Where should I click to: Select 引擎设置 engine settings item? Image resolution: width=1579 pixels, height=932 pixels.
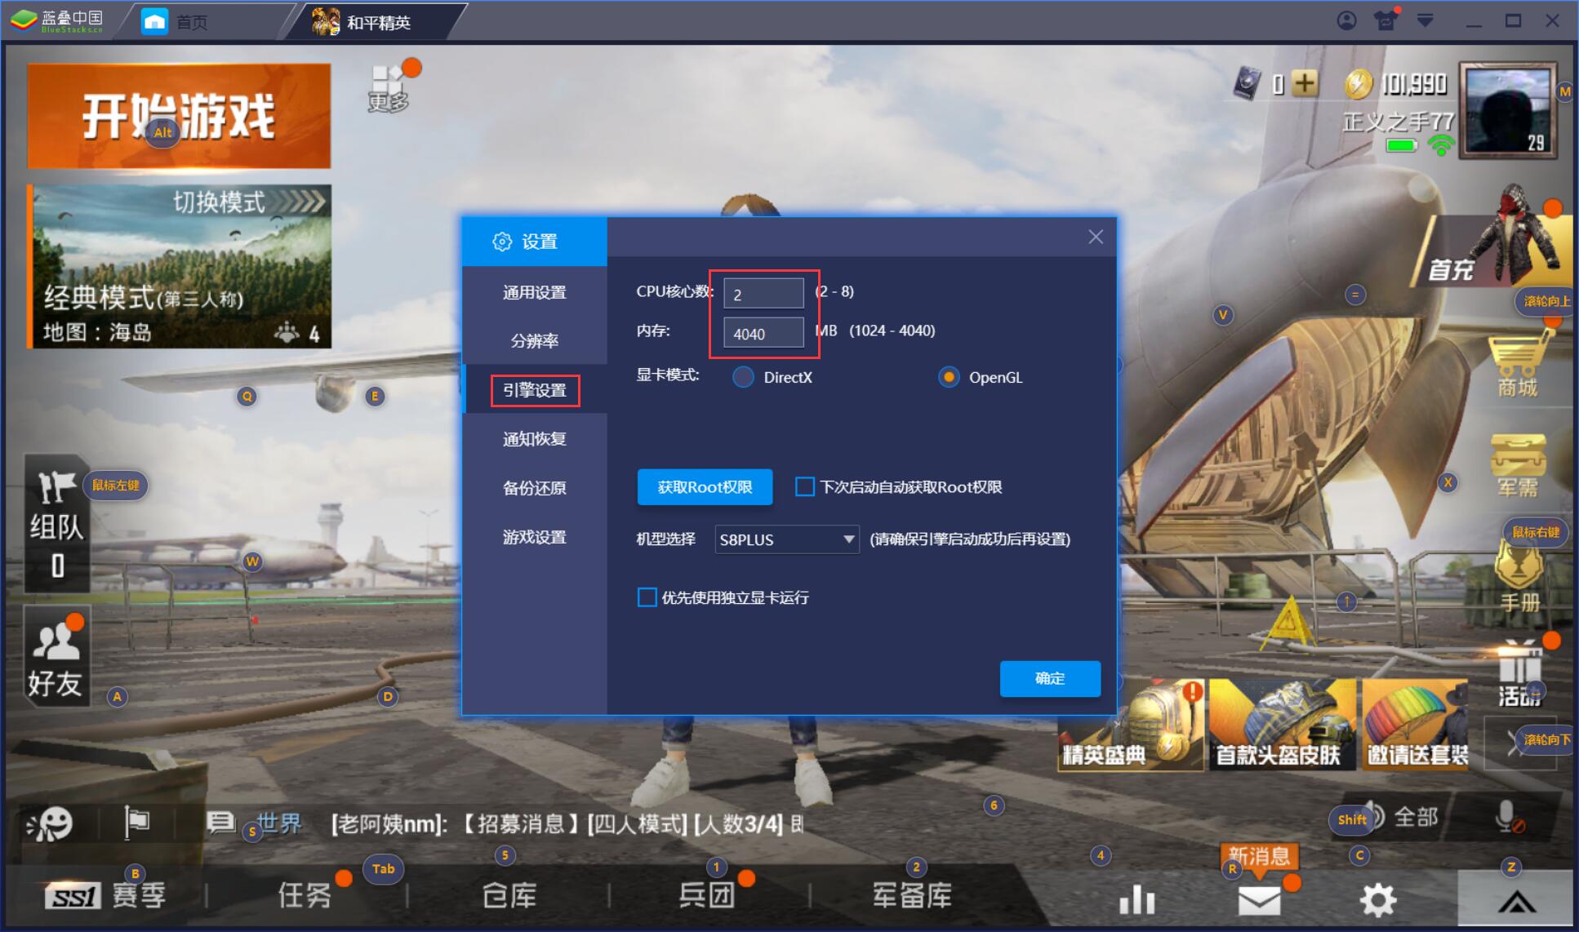pyautogui.click(x=535, y=390)
